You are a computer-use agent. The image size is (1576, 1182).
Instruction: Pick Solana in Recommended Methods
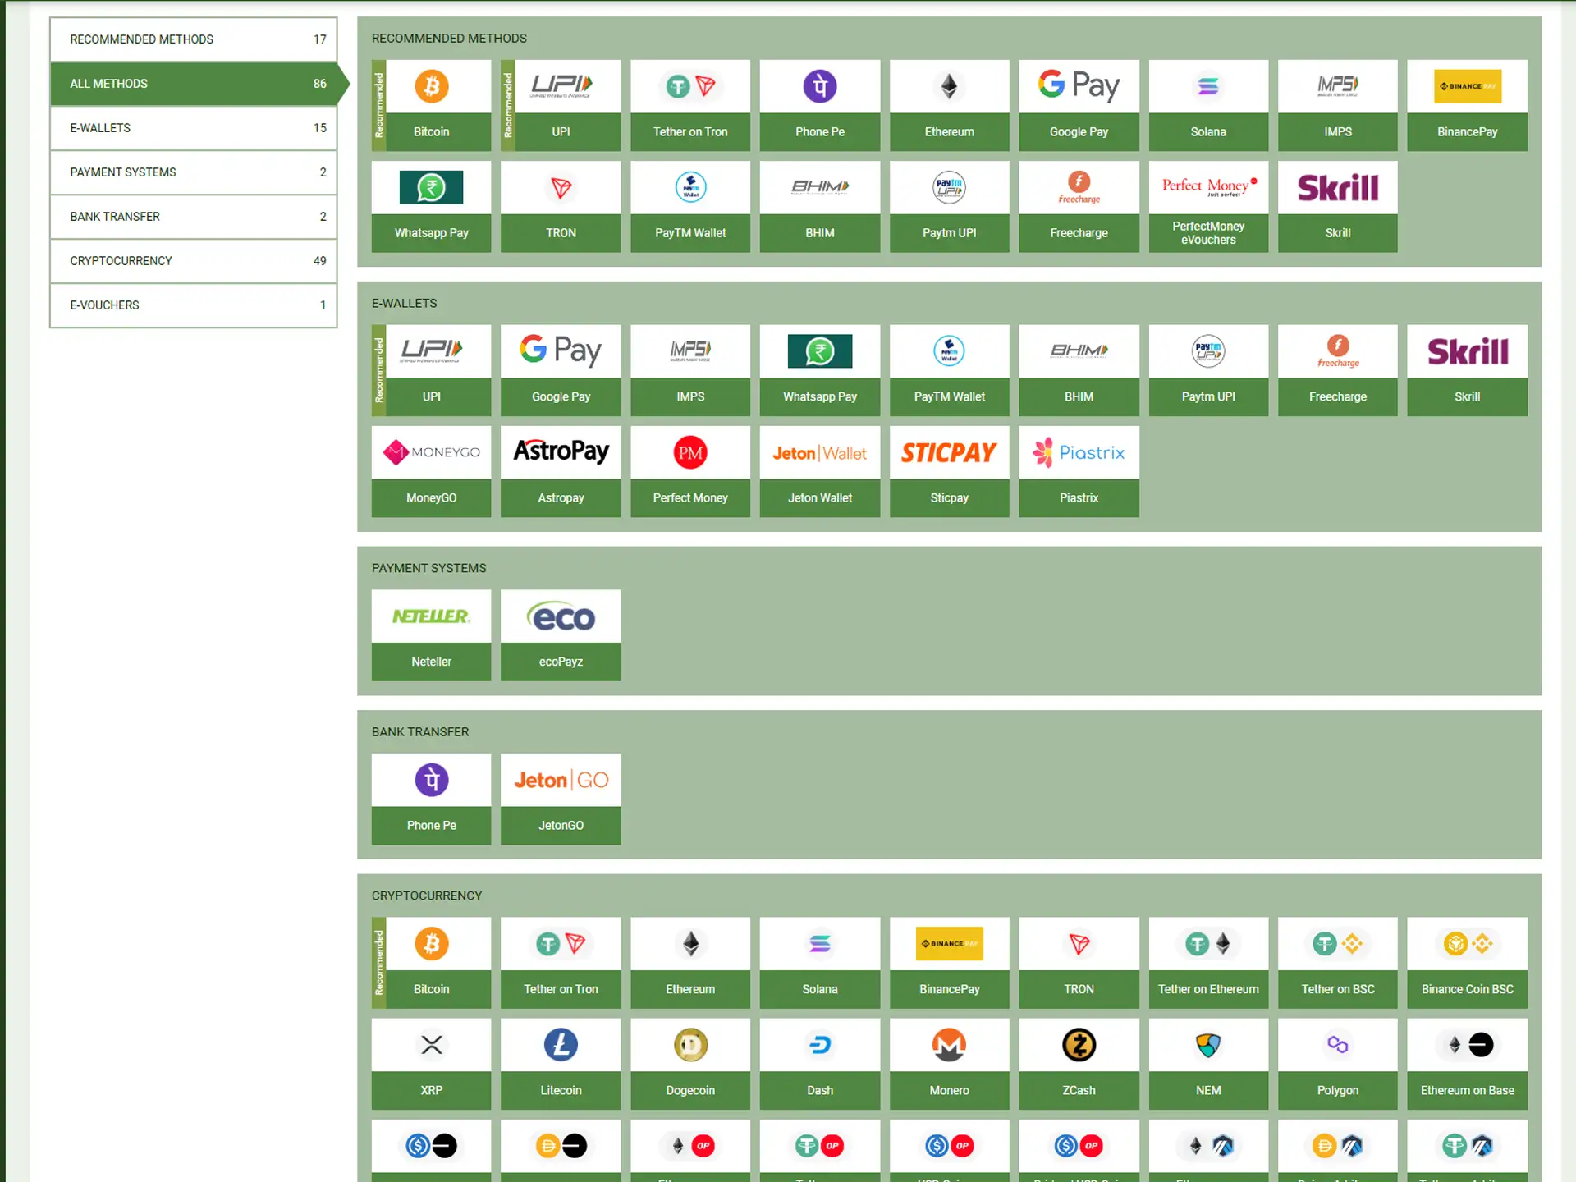coord(1208,105)
